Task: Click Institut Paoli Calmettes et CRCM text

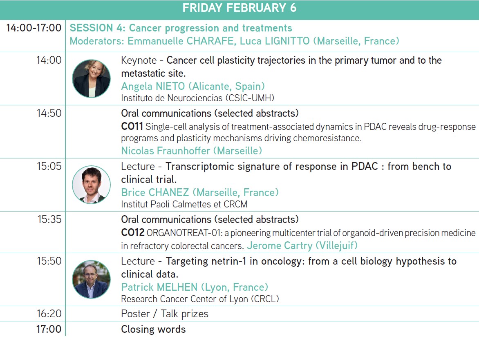Action: tap(184, 204)
